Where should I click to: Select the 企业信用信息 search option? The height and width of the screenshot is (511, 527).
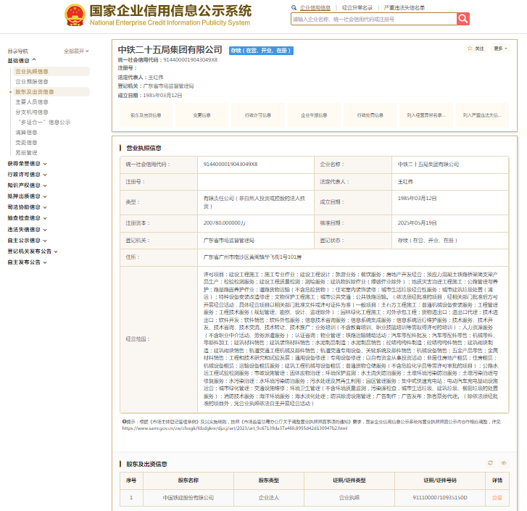315,7
